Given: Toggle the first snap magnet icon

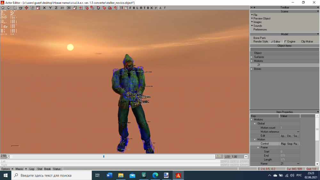Looking at the screenshot, I should click(87, 8).
